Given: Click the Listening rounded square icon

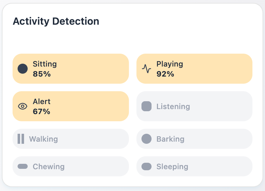Looking at the screenshot, I should (x=147, y=106).
